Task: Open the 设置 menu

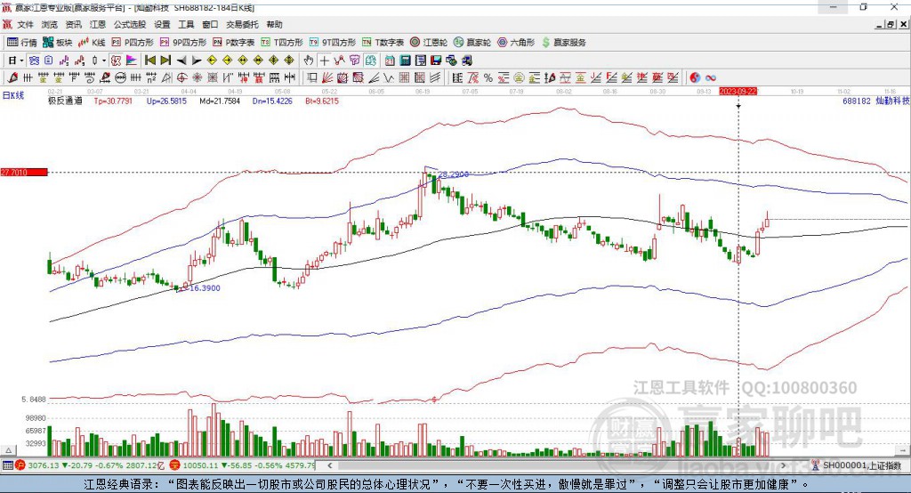Action: click(x=162, y=24)
